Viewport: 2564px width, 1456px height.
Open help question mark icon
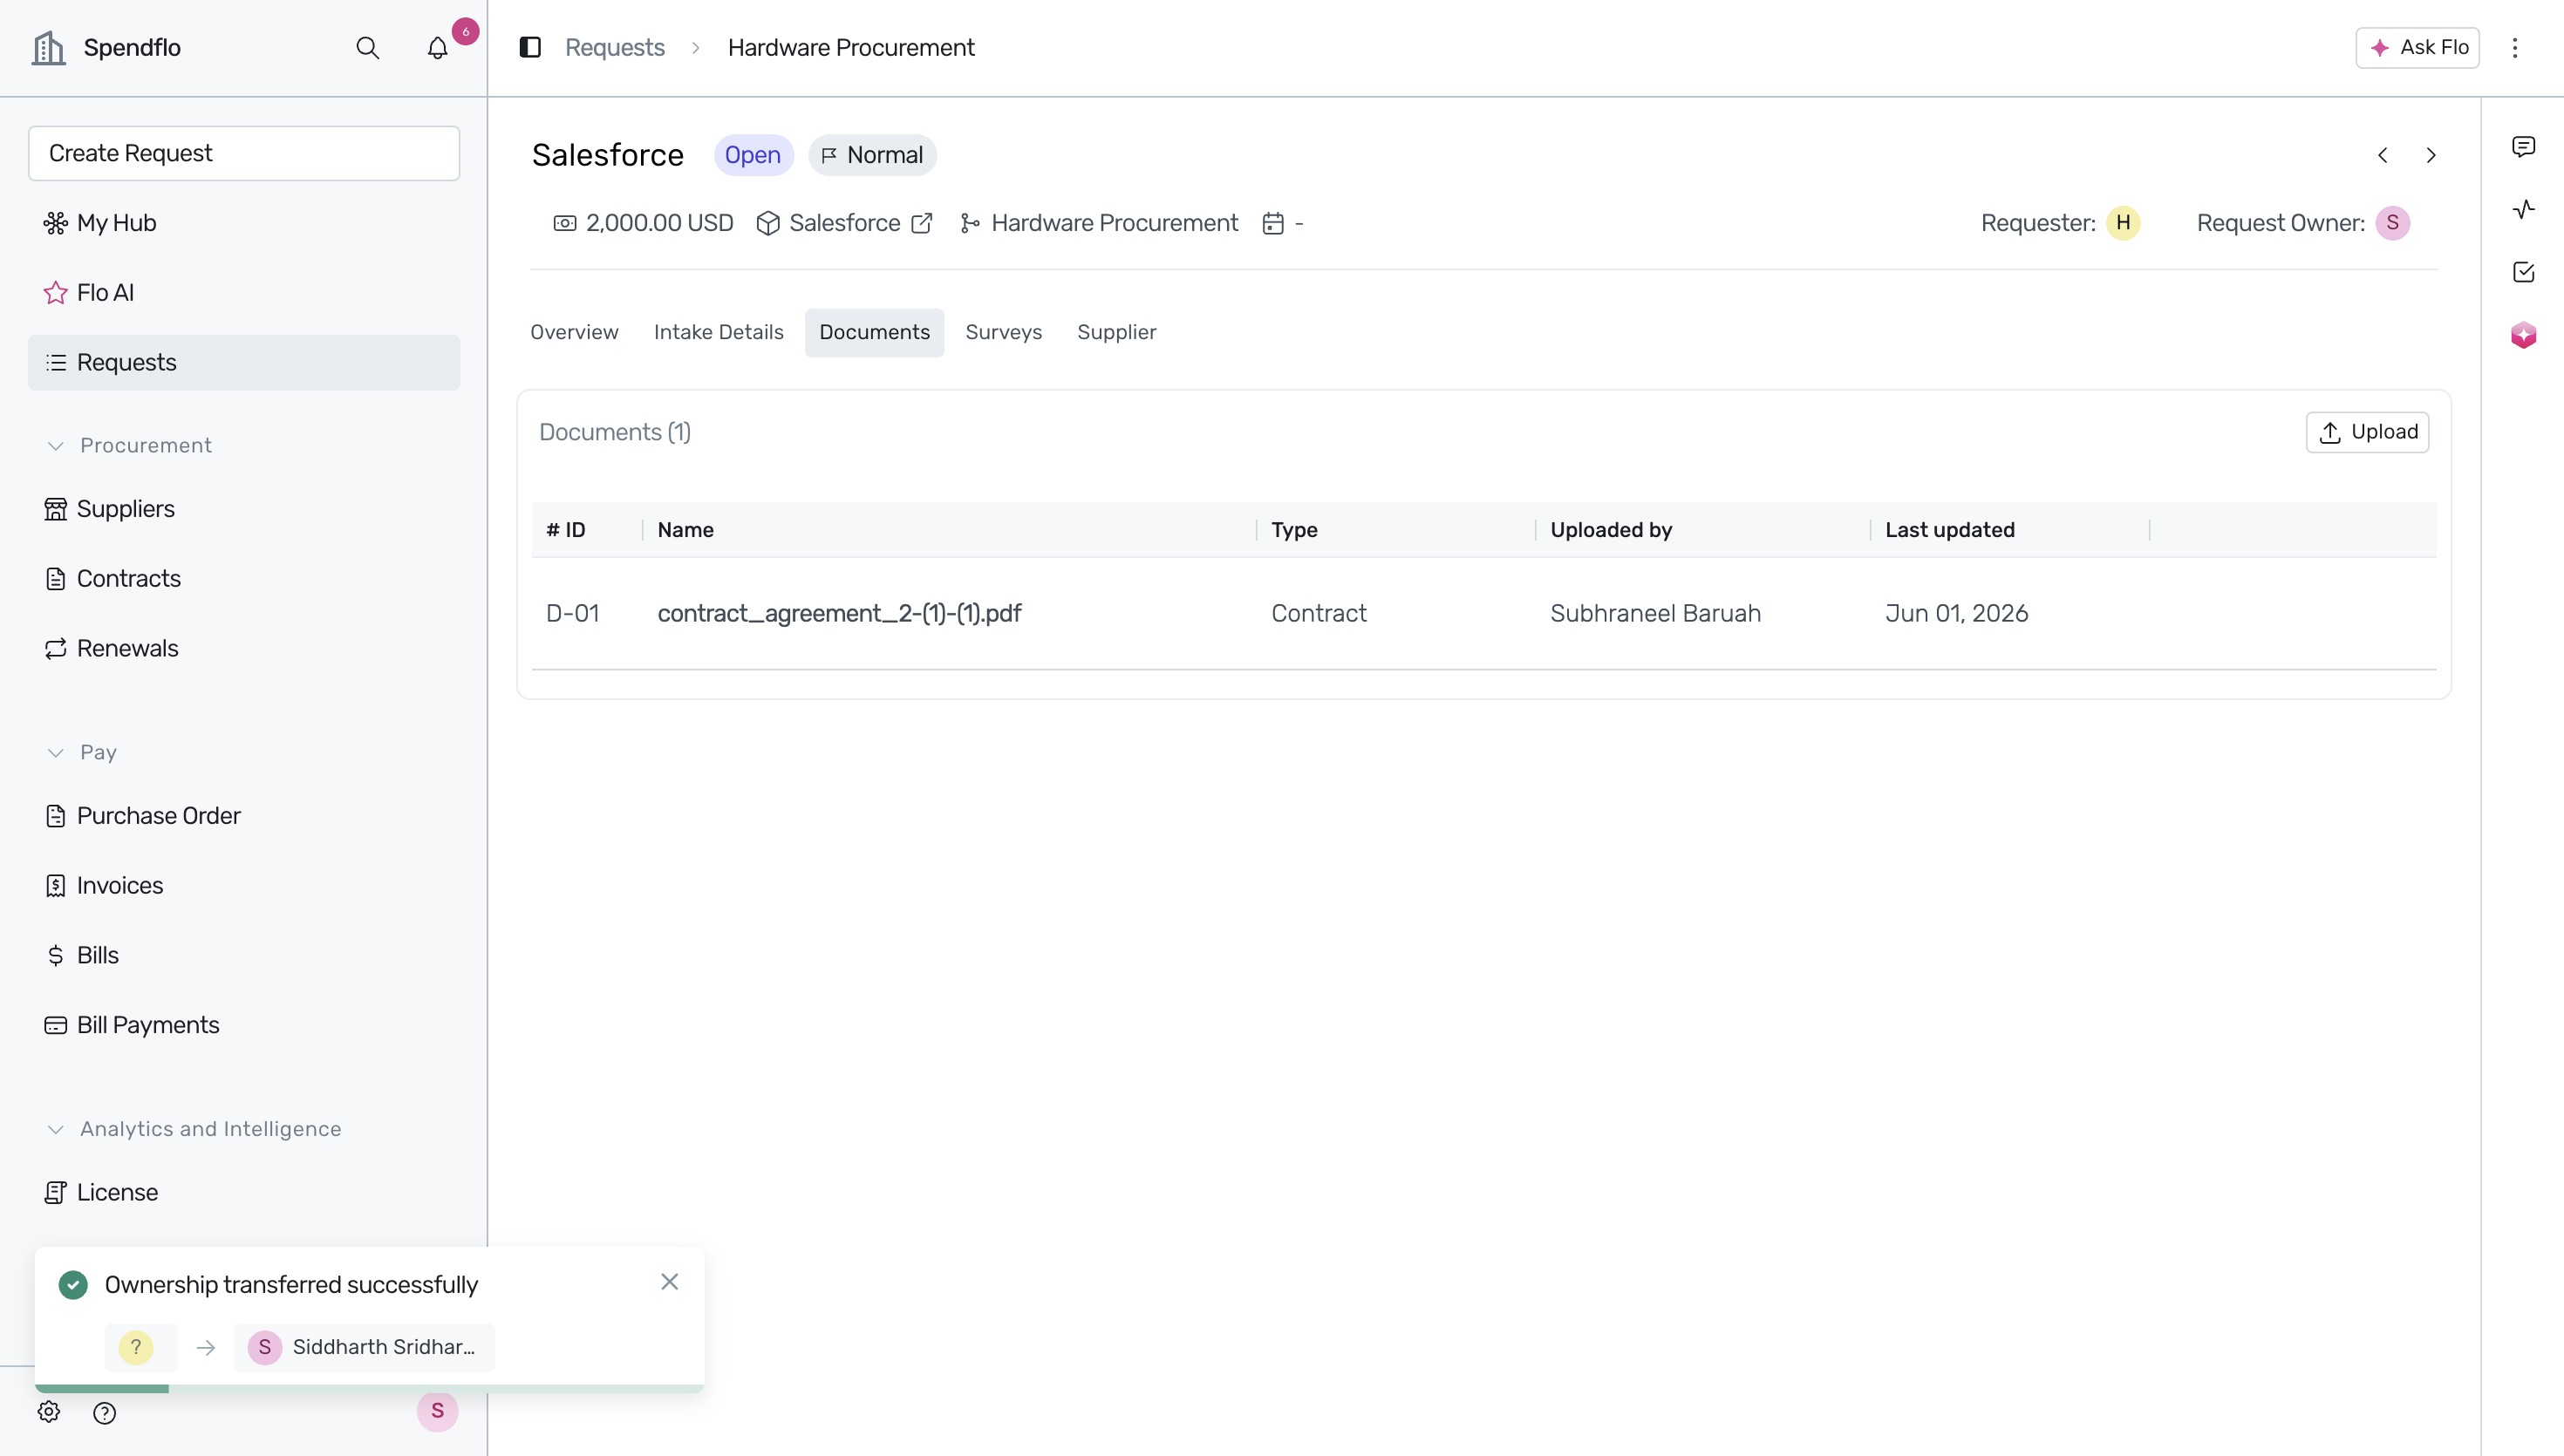tap(104, 1413)
